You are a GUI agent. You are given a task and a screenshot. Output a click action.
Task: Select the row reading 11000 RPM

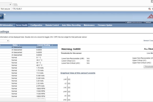pyautogui.click(x=29, y=91)
